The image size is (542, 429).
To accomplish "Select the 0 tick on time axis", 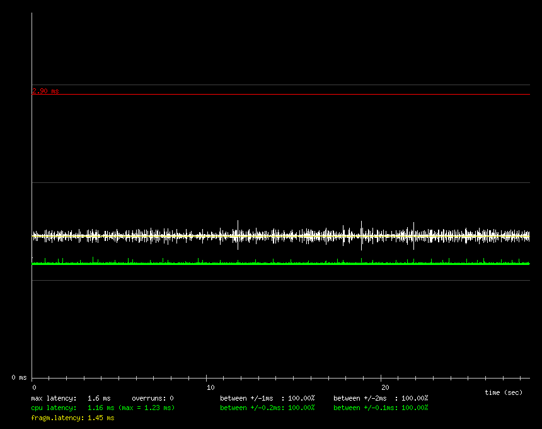I will coord(34,387).
